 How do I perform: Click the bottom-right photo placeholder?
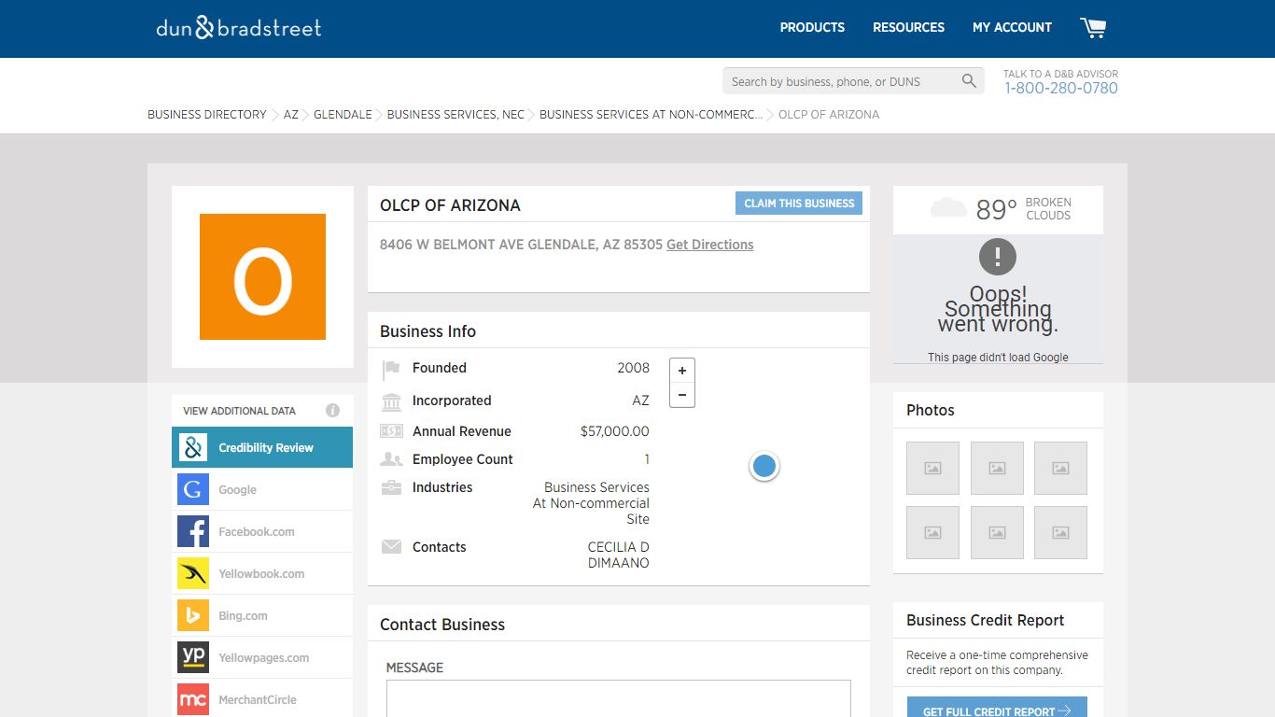click(1060, 532)
